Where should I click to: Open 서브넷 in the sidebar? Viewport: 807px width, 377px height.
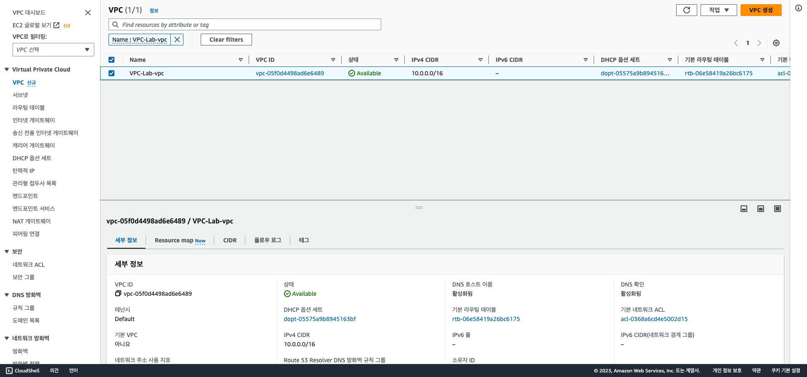click(20, 95)
